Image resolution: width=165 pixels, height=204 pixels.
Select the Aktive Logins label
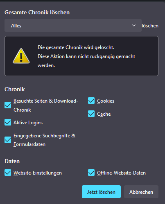pos(28,123)
